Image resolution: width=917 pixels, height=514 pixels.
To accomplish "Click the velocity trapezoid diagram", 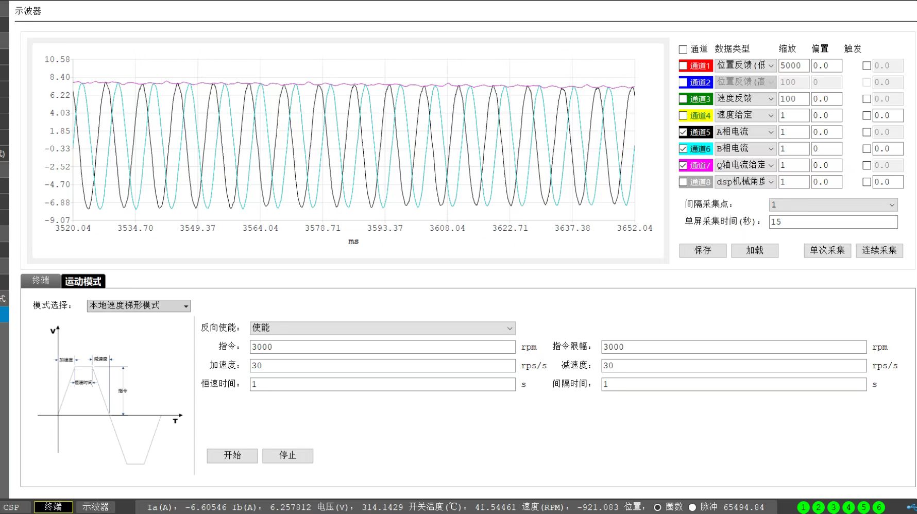I will point(110,396).
